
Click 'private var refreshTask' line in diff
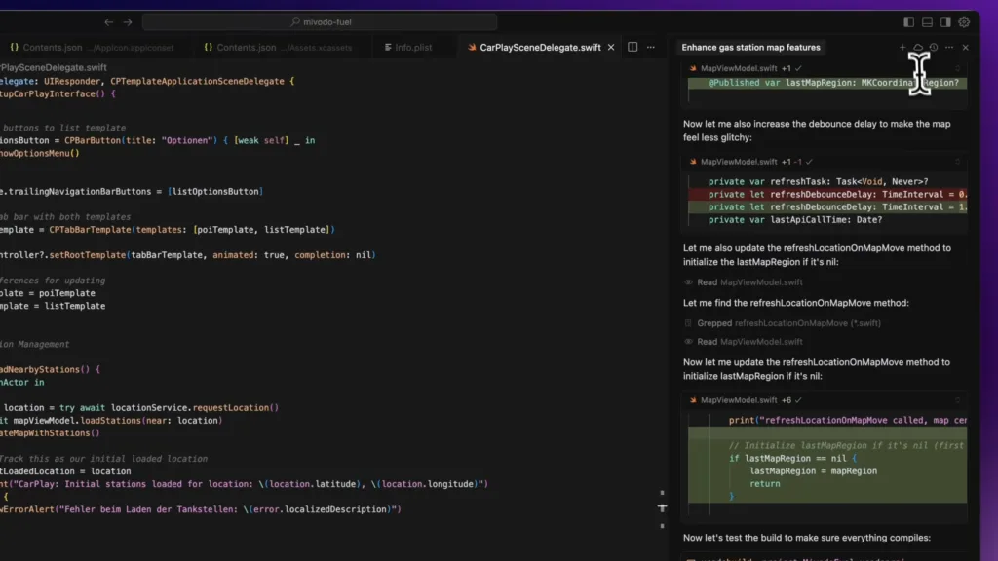(x=818, y=181)
